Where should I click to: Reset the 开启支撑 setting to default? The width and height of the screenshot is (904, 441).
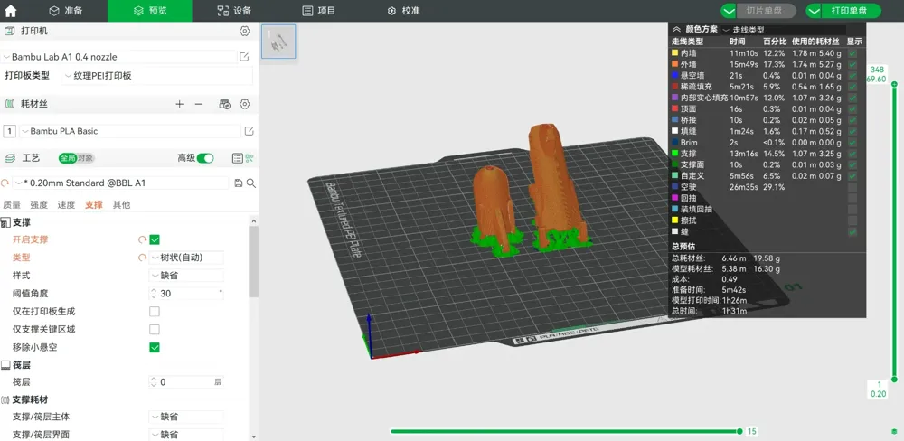[x=142, y=239]
